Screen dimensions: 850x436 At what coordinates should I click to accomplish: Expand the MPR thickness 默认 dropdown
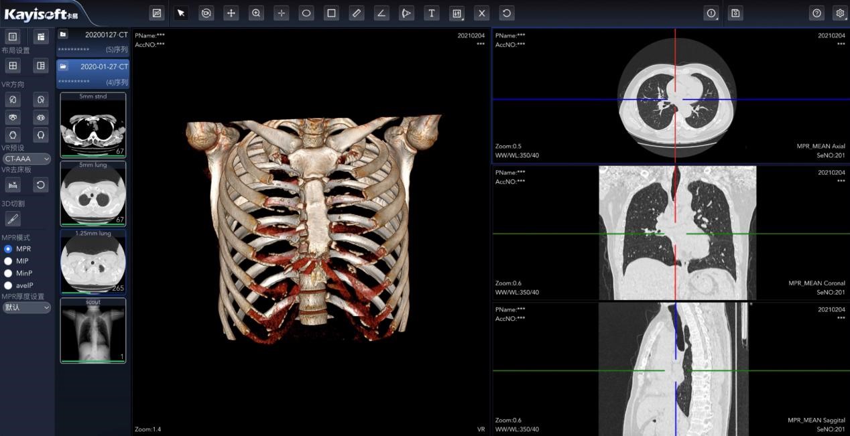pos(26,307)
